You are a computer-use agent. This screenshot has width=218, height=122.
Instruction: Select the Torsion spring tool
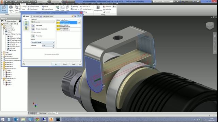[x=107, y=12]
